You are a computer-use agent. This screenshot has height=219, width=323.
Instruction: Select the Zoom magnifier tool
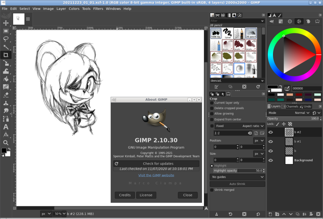[x=6, y=143]
